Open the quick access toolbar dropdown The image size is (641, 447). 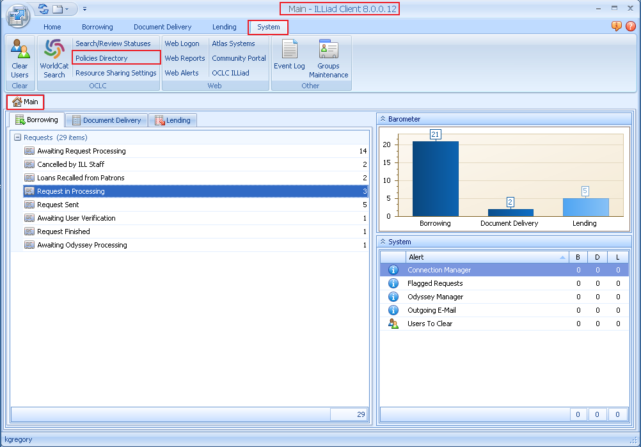[84, 9]
